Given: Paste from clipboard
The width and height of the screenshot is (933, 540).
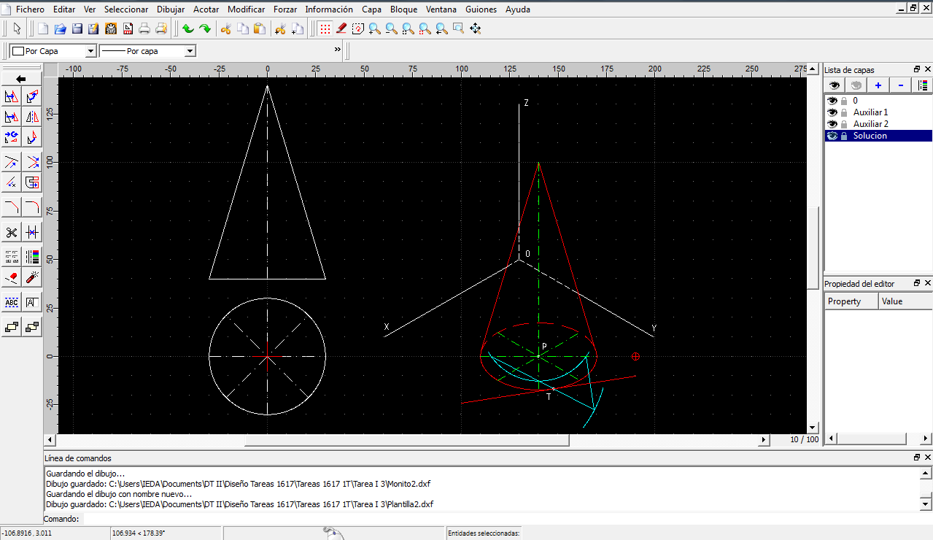Looking at the screenshot, I should pyautogui.click(x=259, y=28).
